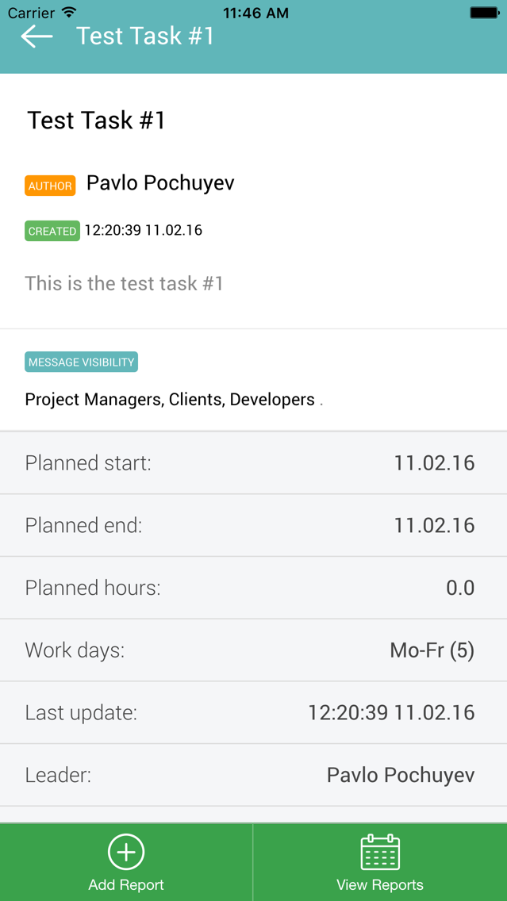Tap the Work days Mo-Fr (5) value
Viewport: 507px width, 901px height.
point(432,650)
